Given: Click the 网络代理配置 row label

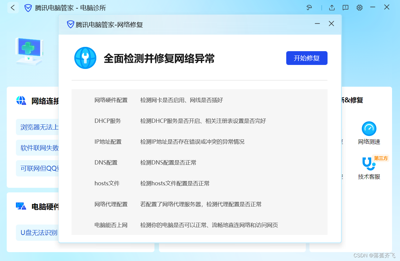Looking at the screenshot, I should point(111,204).
